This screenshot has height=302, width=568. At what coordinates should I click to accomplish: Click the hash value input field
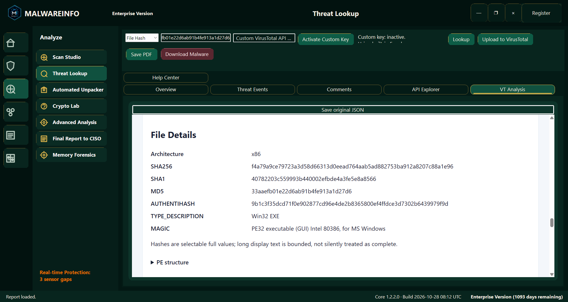196,38
